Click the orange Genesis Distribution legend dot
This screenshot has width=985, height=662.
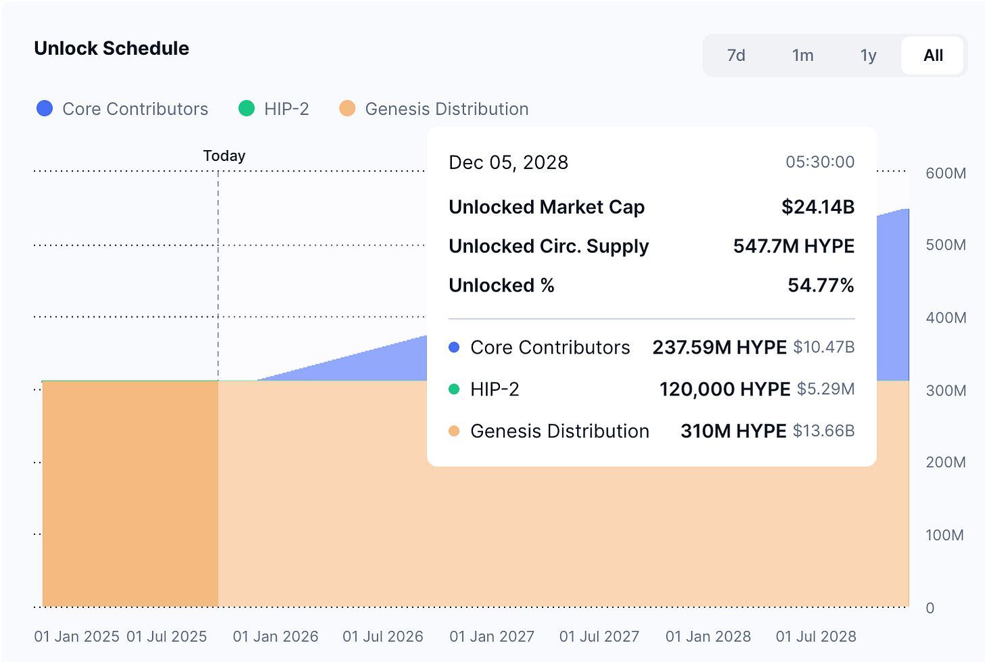(x=347, y=109)
